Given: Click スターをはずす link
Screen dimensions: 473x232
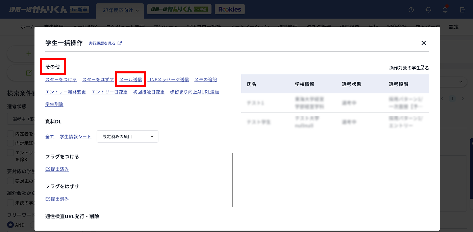Looking at the screenshot, I should pyautogui.click(x=98, y=80).
